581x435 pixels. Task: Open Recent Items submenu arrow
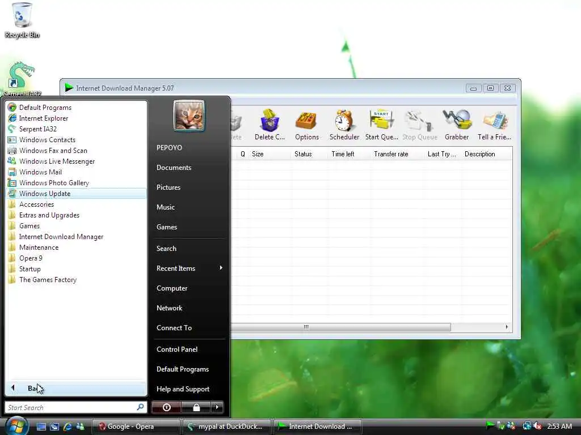[x=221, y=268]
